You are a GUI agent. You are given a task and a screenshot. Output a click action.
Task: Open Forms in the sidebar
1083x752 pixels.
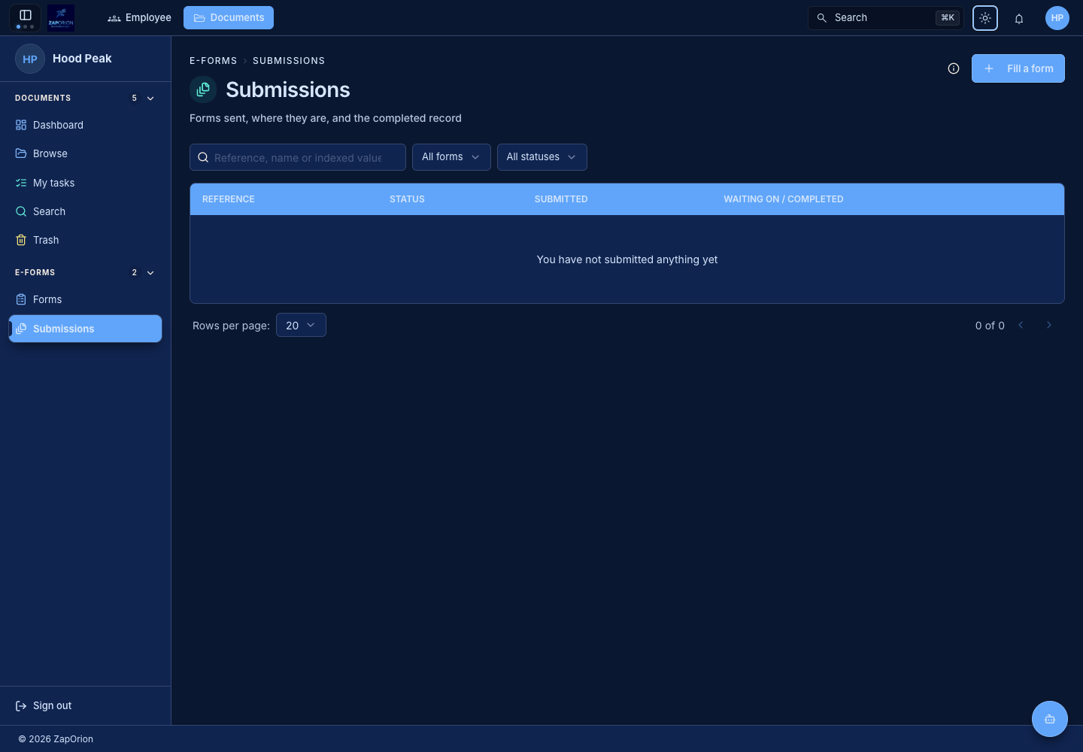click(85, 299)
